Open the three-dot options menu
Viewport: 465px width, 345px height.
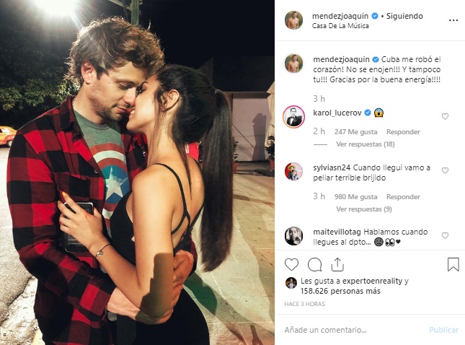point(453,20)
